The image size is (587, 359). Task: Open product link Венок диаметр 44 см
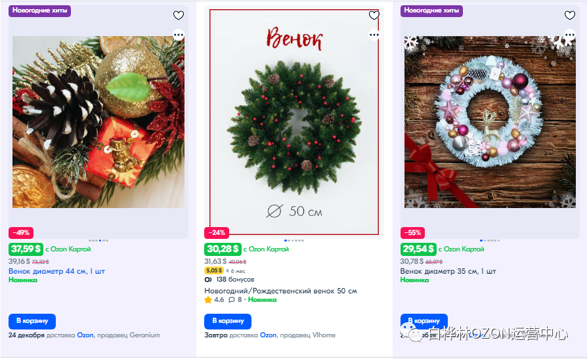pyautogui.click(x=56, y=271)
